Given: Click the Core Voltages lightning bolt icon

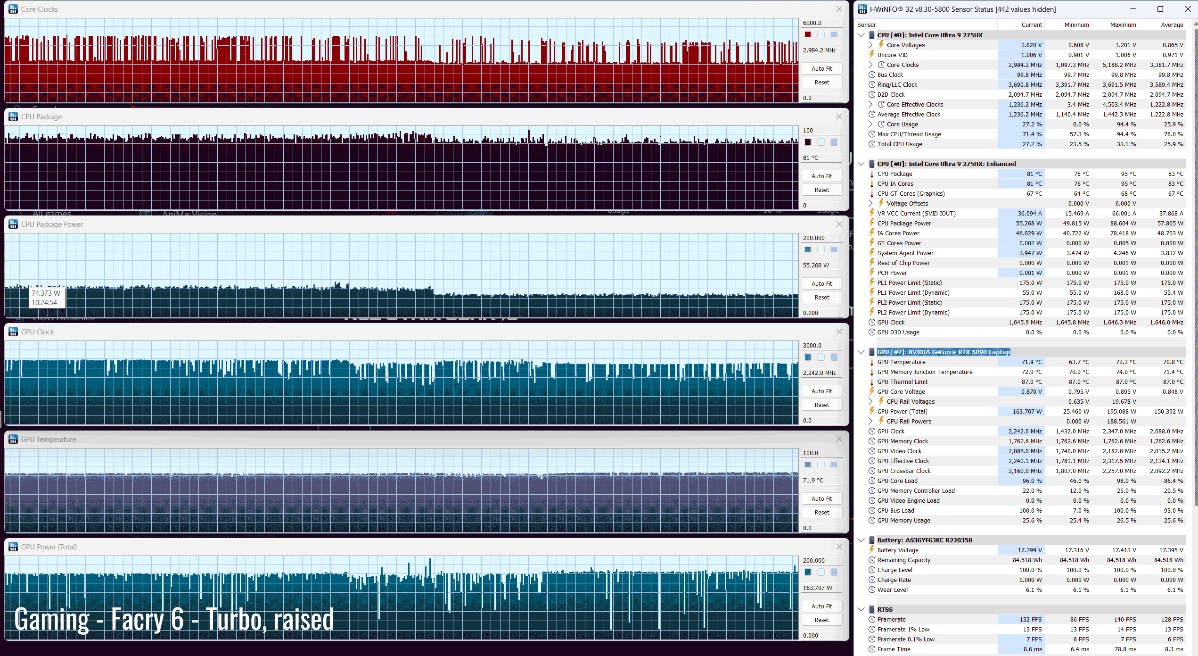Looking at the screenshot, I should click(881, 45).
